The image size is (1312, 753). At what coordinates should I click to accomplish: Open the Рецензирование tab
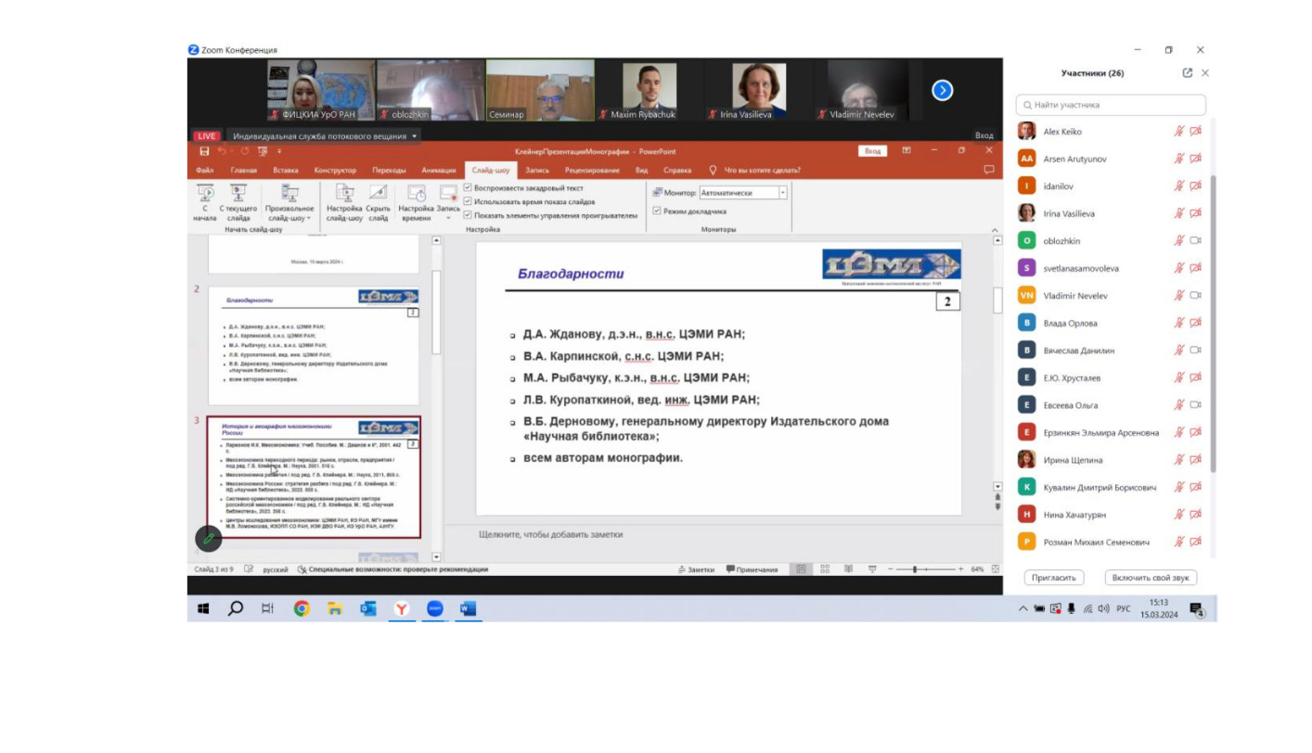592,171
